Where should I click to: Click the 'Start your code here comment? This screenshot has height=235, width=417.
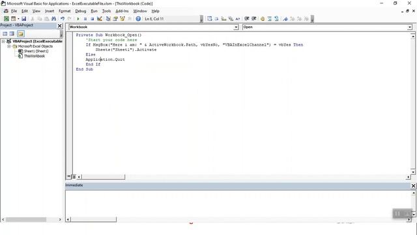point(111,40)
